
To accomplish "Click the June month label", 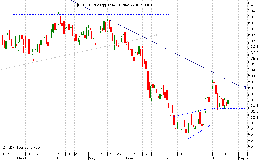I will point(129,158).
